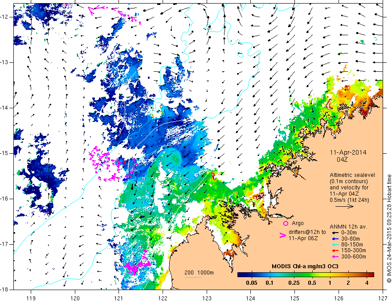The image size is (392, 303).
Task: Click longitude axis label '121'
Action: (119, 298)
